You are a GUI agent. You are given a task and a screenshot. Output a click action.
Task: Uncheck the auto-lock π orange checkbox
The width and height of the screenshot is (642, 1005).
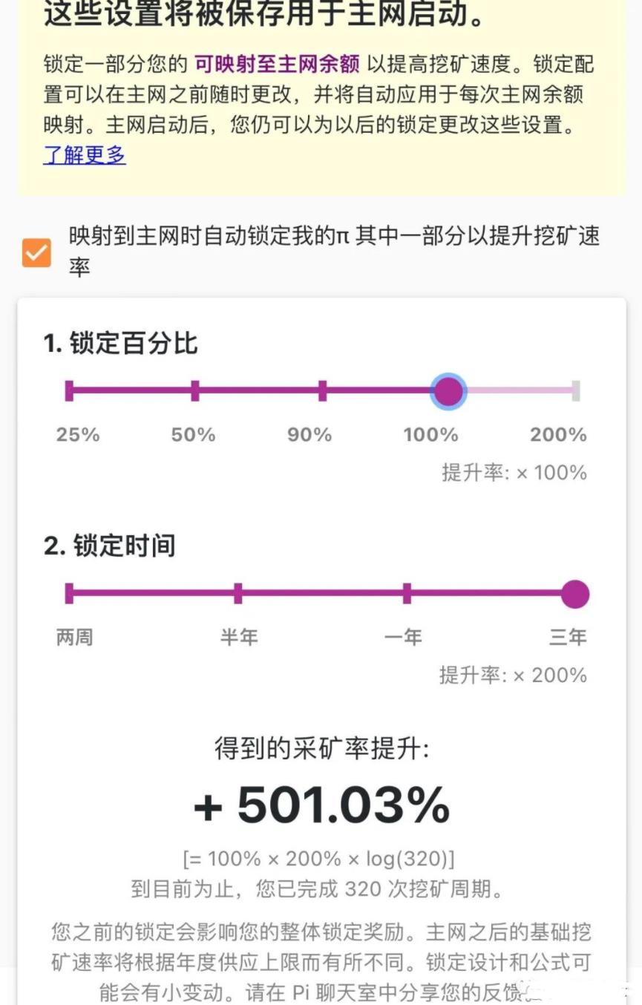point(36,252)
